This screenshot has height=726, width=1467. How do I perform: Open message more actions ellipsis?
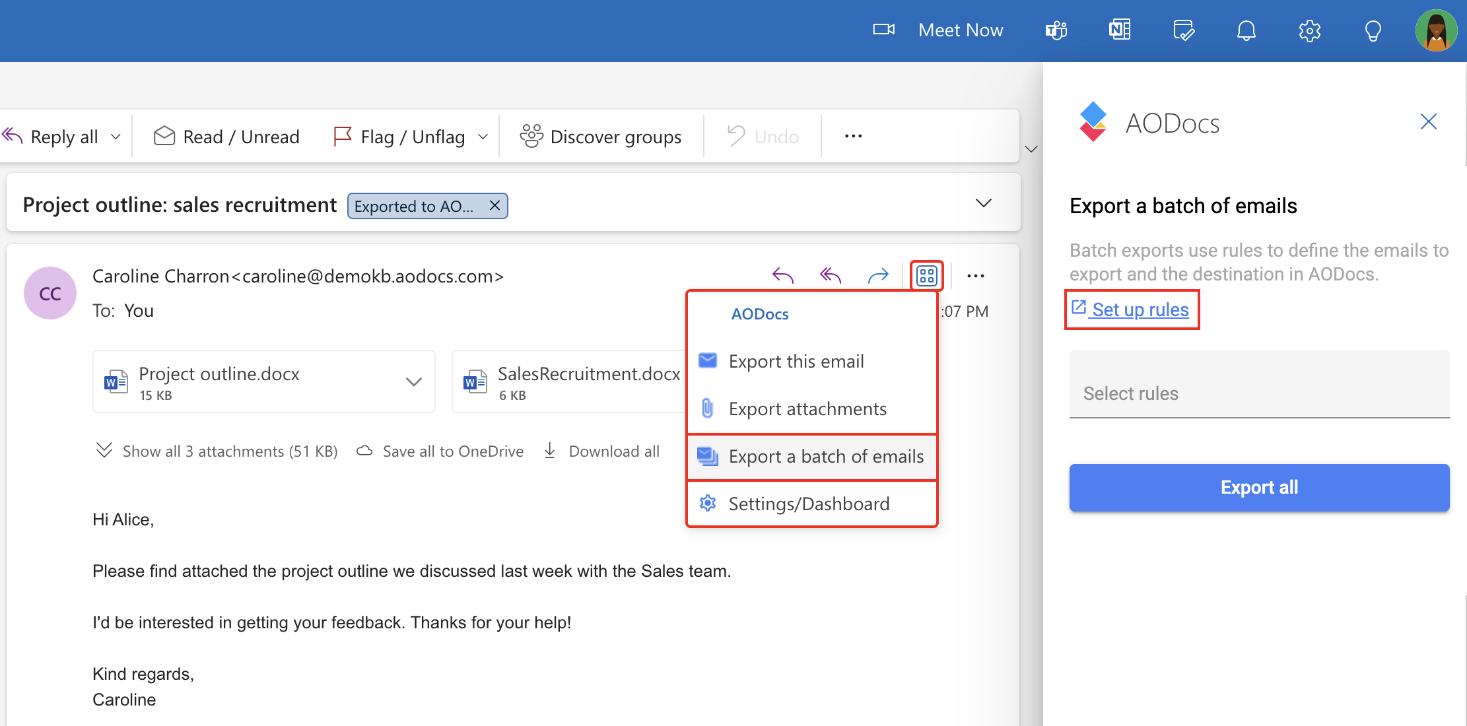pyautogui.click(x=976, y=276)
